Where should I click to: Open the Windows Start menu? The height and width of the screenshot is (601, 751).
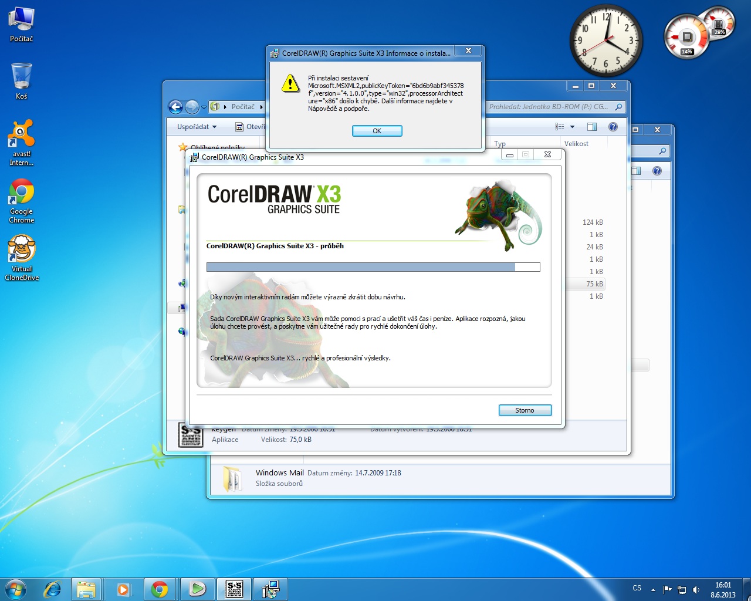(16, 589)
